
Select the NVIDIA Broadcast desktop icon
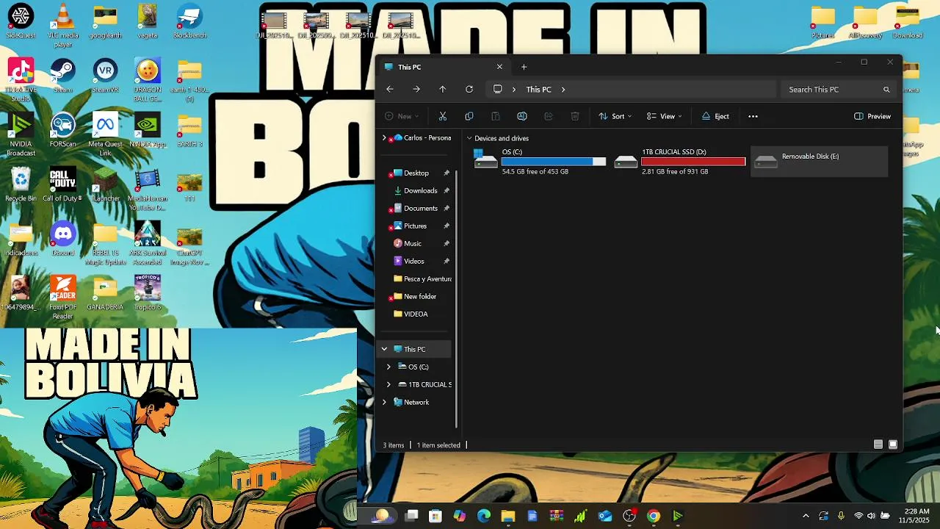(x=21, y=135)
